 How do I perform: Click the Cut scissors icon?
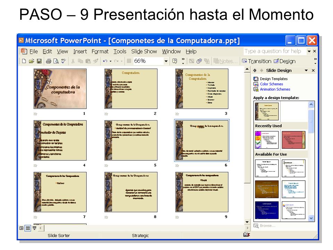point(73,61)
